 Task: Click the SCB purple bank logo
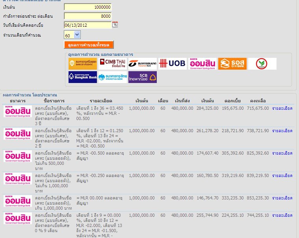coord(143,77)
